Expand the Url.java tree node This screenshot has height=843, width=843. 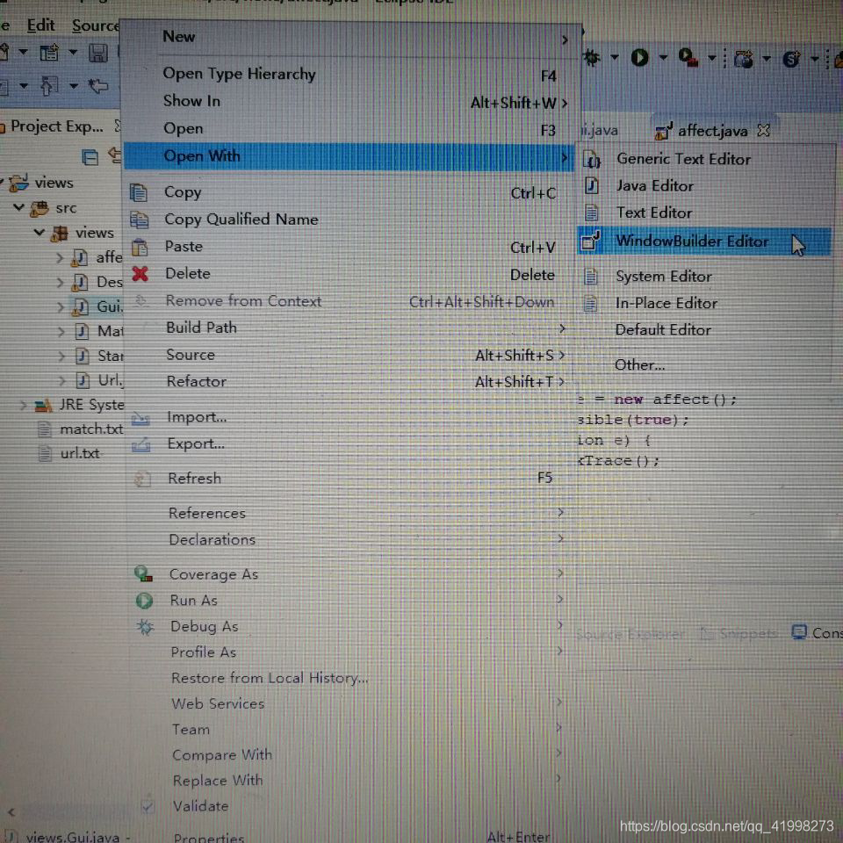[62, 380]
